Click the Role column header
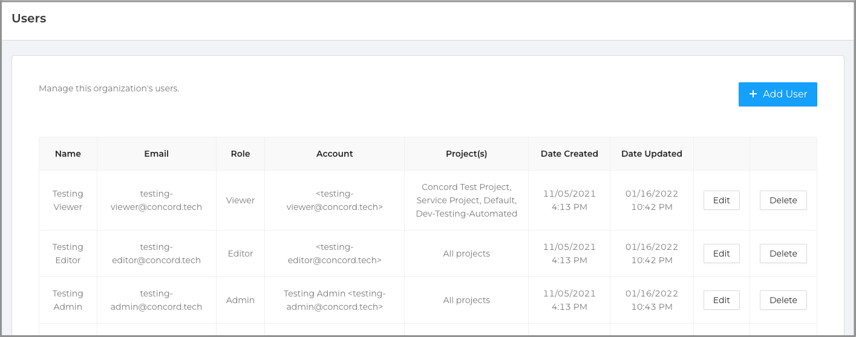The height and width of the screenshot is (337, 856). (x=240, y=154)
